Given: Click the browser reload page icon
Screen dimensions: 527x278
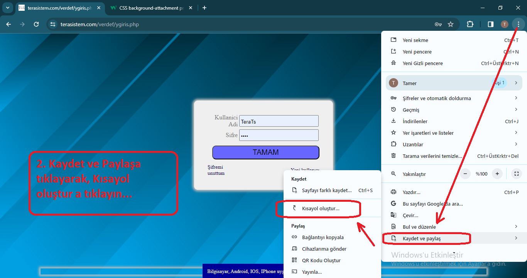Looking at the screenshot, I should coord(36,24).
